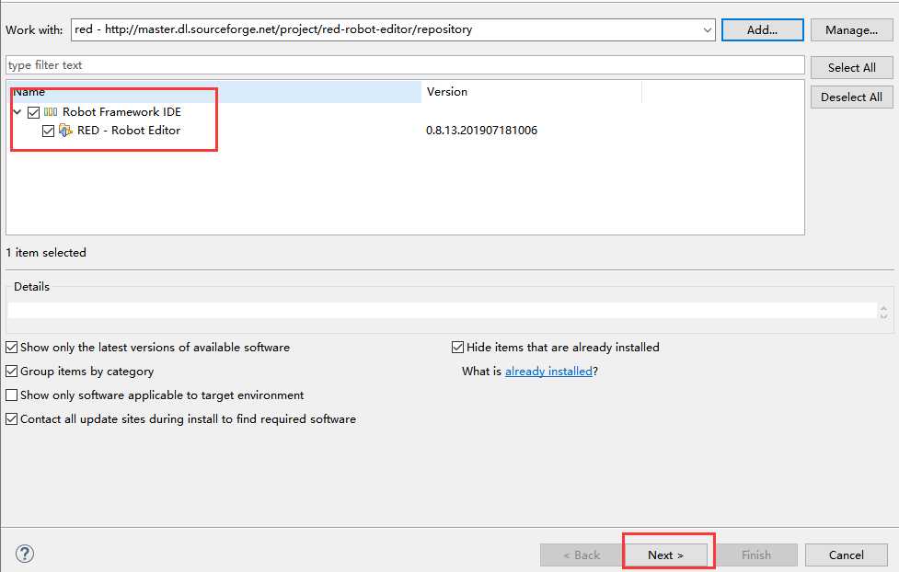Click the Next > button
The image size is (899, 572).
[665, 555]
